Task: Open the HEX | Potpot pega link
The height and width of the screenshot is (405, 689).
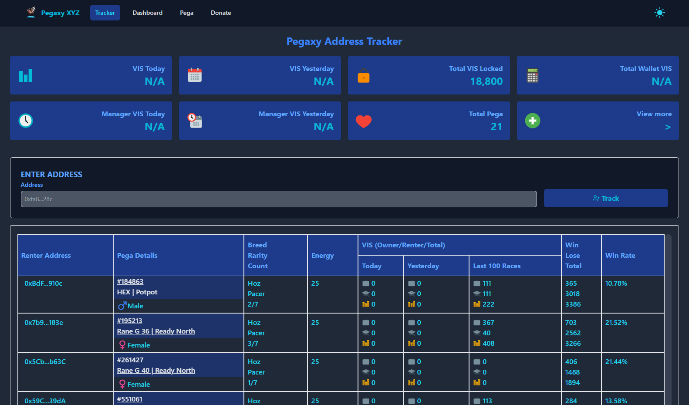Action: [x=137, y=292]
